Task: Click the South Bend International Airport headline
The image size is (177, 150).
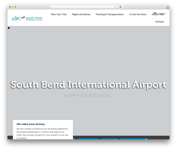Action: pos(88,85)
